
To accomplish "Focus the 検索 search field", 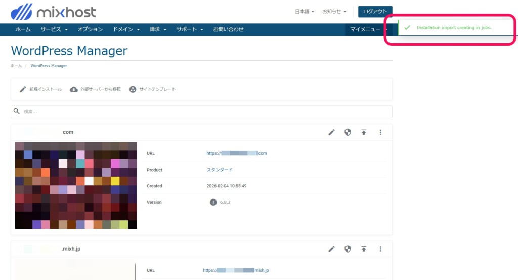I will click(201, 112).
